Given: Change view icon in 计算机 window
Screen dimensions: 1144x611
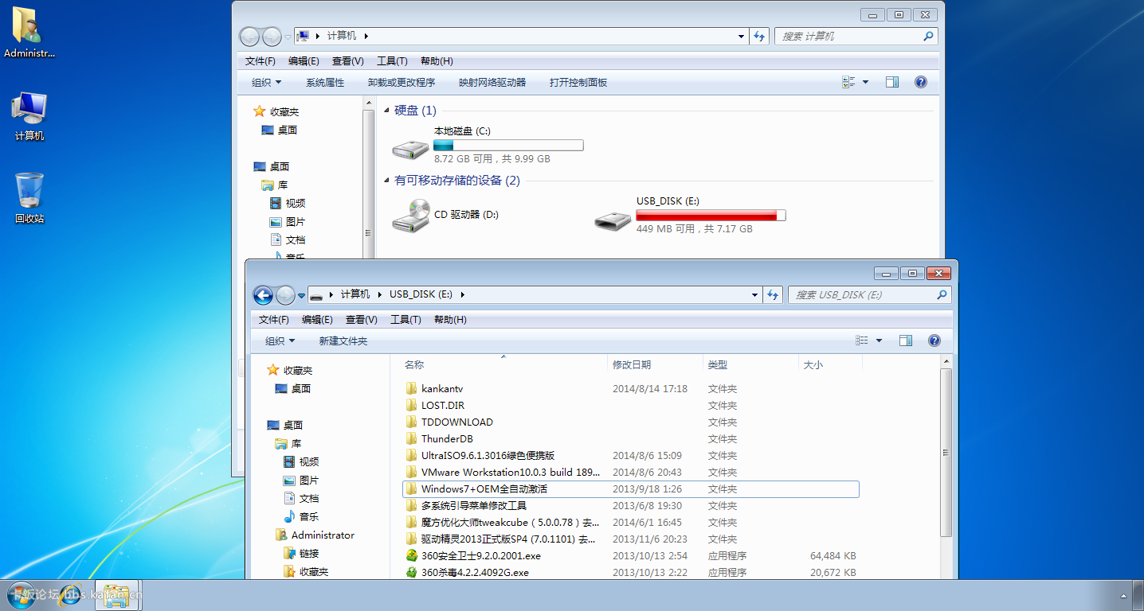Looking at the screenshot, I should [x=848, y=82].
